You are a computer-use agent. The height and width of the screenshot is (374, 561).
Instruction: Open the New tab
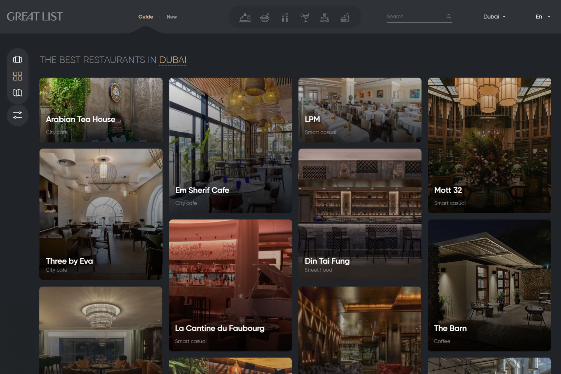click(x=172, y=17)
